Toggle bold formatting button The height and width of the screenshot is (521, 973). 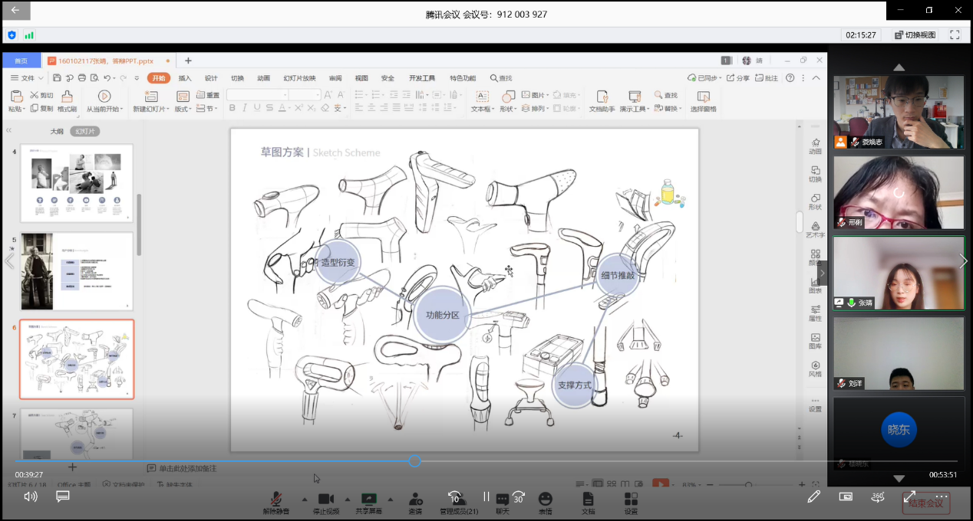click(233, 109)
